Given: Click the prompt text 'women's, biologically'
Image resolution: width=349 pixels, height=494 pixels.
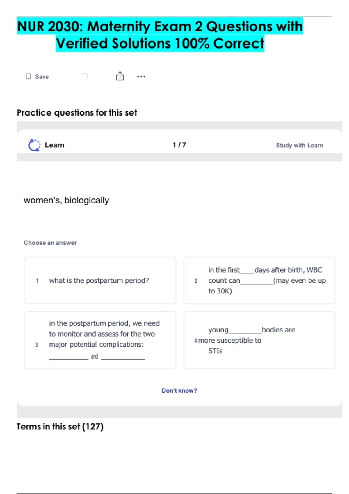Looking at the screenshot, I should [x=66, y=200].
